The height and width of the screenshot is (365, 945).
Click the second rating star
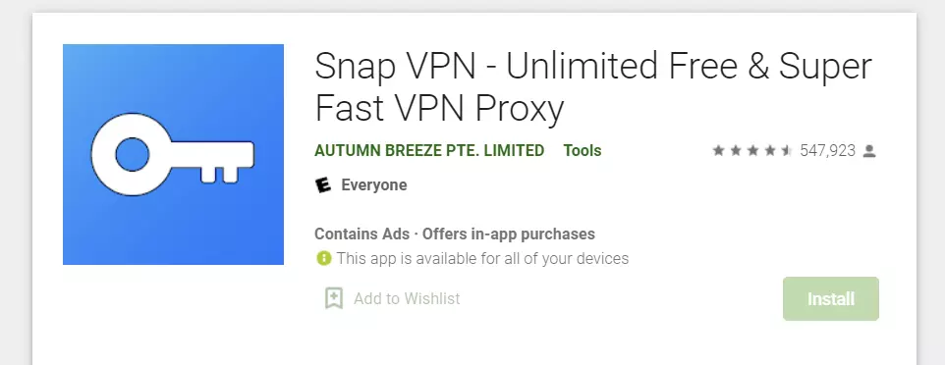pos(735,150)
